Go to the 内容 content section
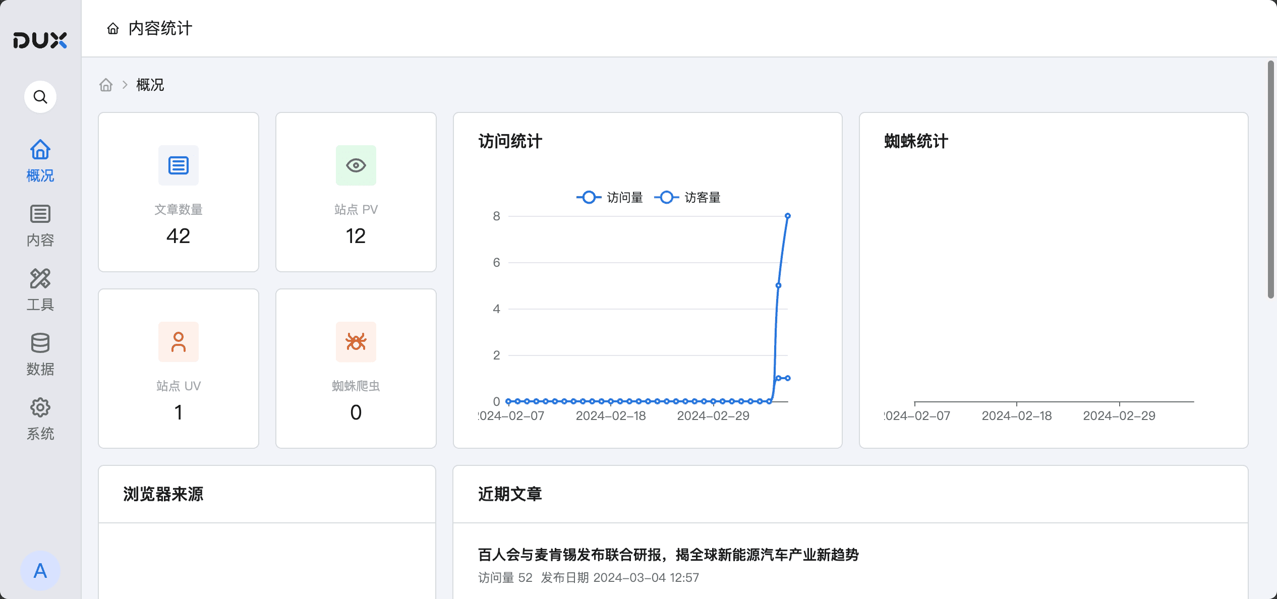Viewport: 1277px width, 599px height. click(40, 225)
